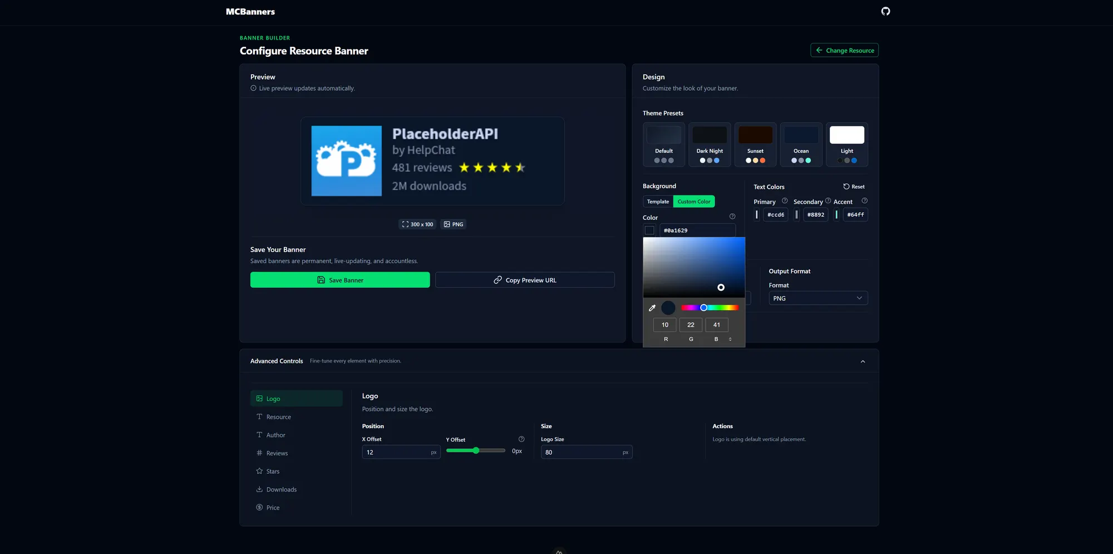Select the Downloads tab in Advanced Controls

click(x=296, y=489)
